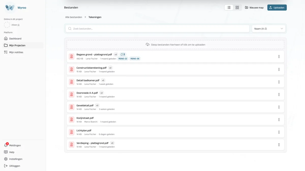The image size is (305, 171).
Task: Open more options for Geveldetail.pdf
Action: 279,107
